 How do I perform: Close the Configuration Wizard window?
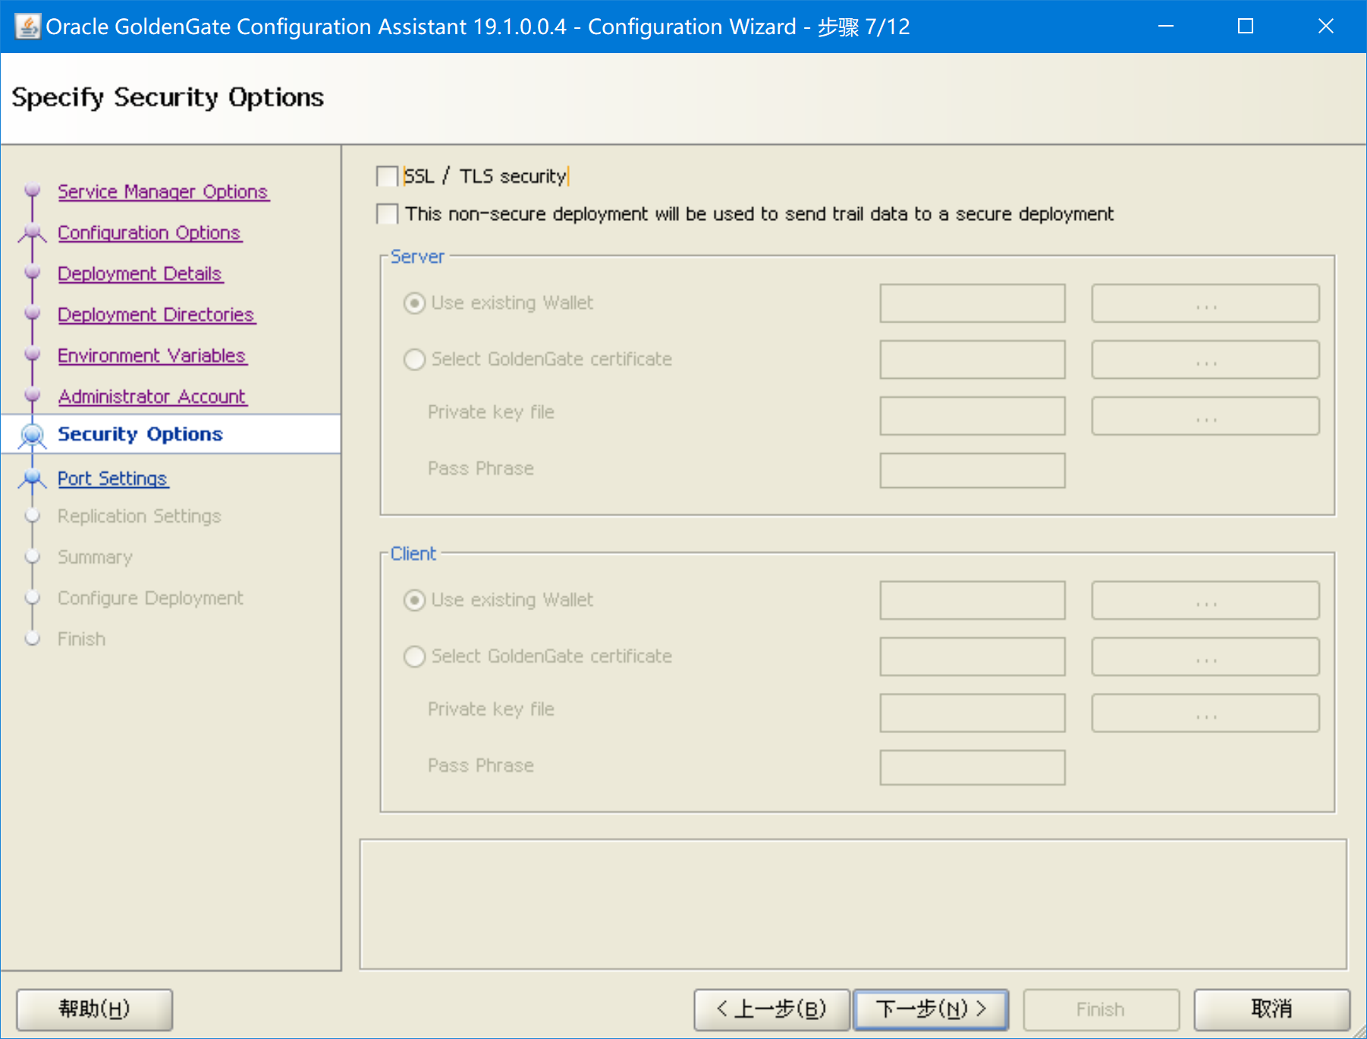(1325, 27)
